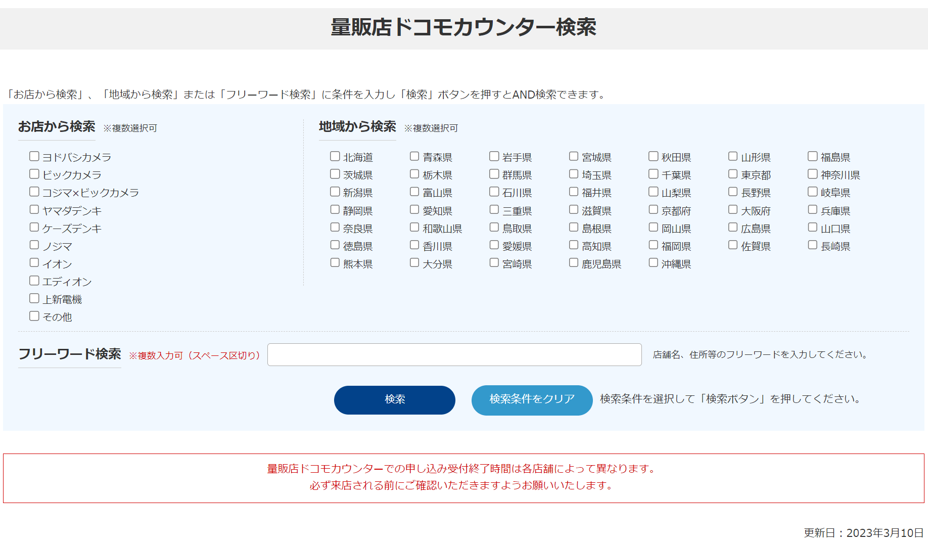Tick the 栃木県 checkbox
928x543 pixels.
(414, 174)
